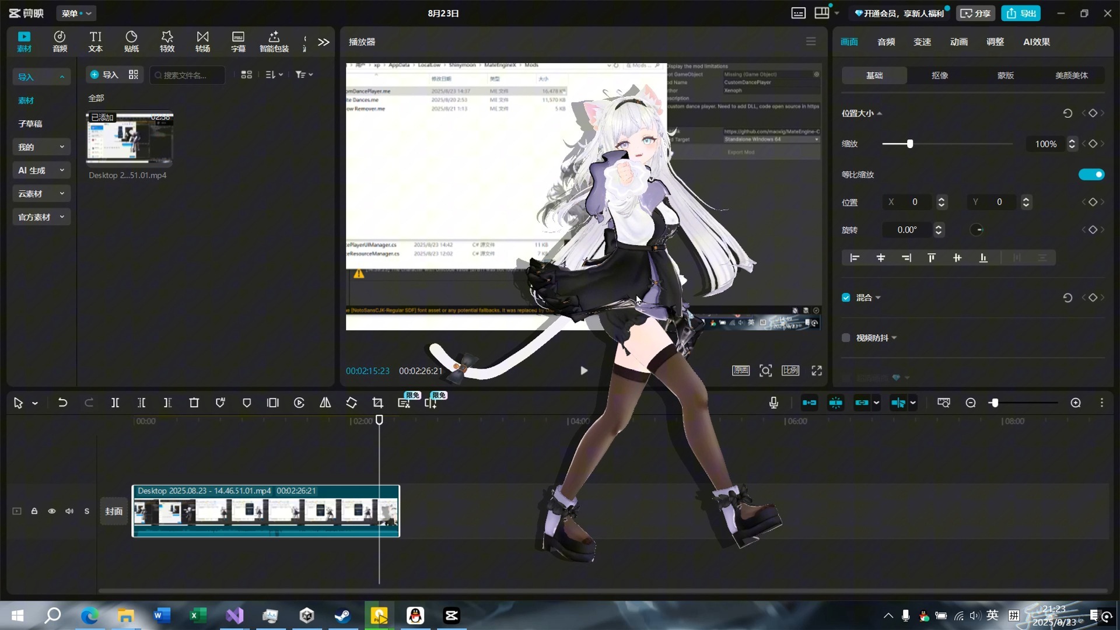Click the 搜索文件名 search field
Viewport: 1120px width, 630px height.
187,75
